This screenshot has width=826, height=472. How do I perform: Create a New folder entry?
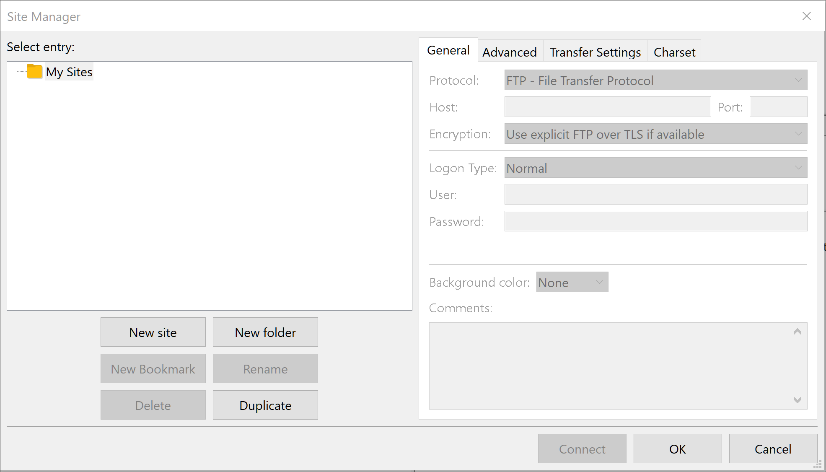[265, 332]
